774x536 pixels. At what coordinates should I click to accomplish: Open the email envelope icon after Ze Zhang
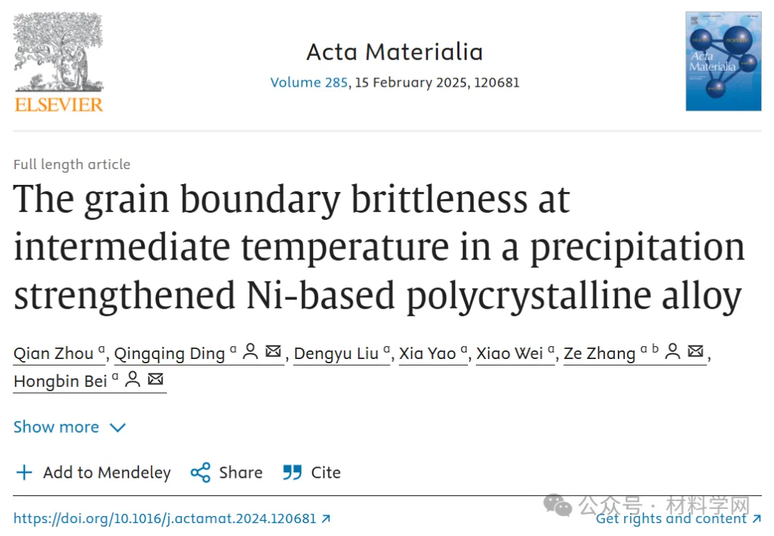point(695,351)
